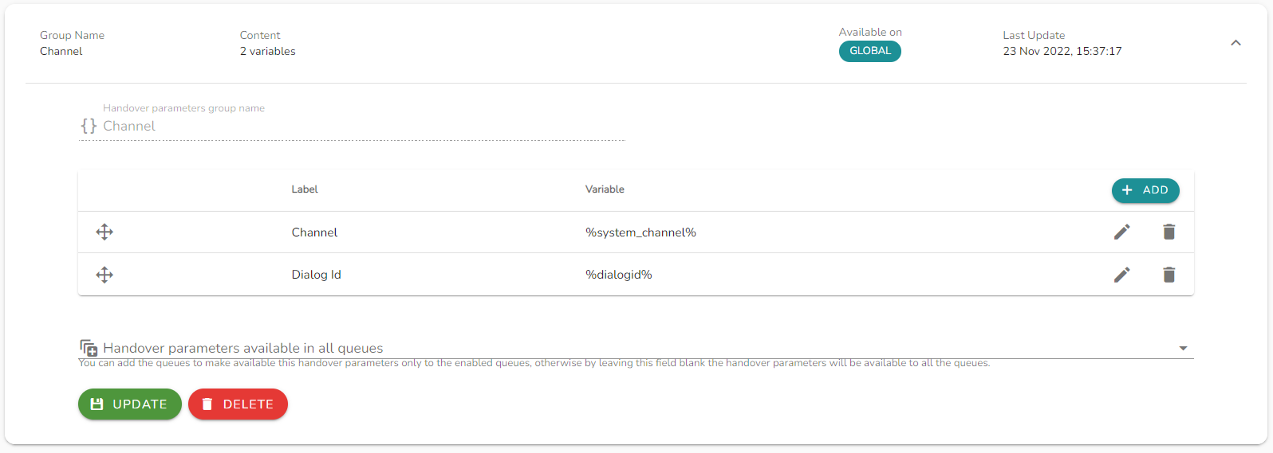Open the queues selection field

click(x=636, y=348)
